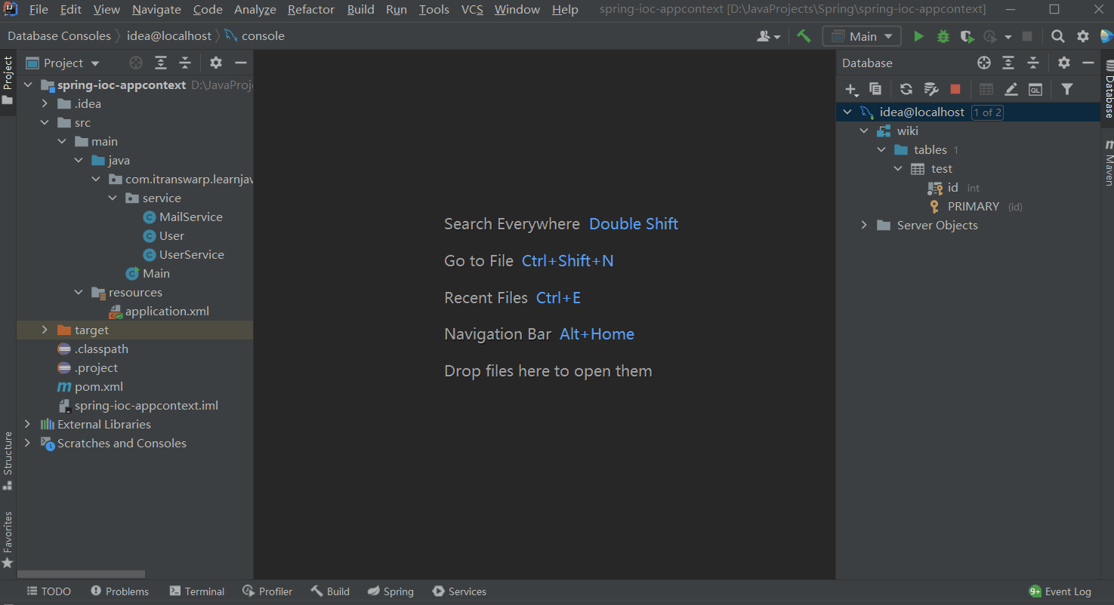The width and height of the screenshot is (1114, 605).
Task: Add new data source plus icon
Action: (851, 90)
